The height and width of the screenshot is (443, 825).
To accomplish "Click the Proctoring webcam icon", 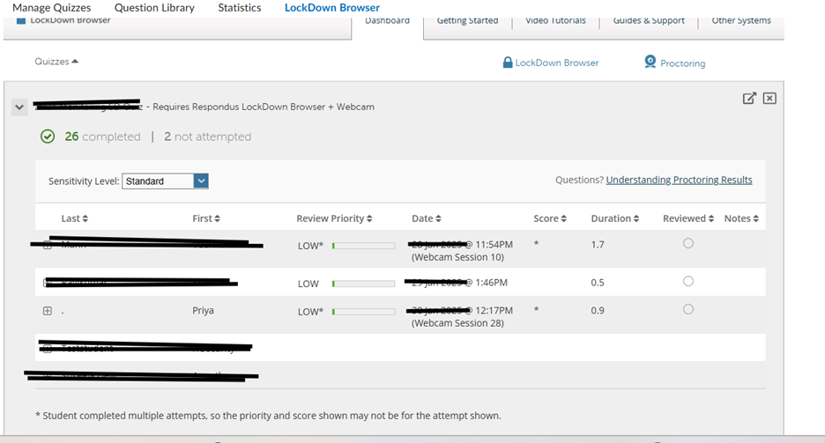I will click(x=650, y=62).
